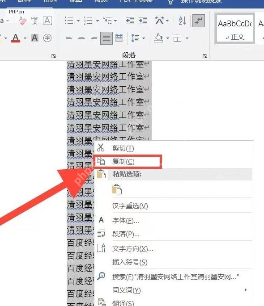
Task: Open the Phonetic Guide (wén) tool
Action: [34, 20]
